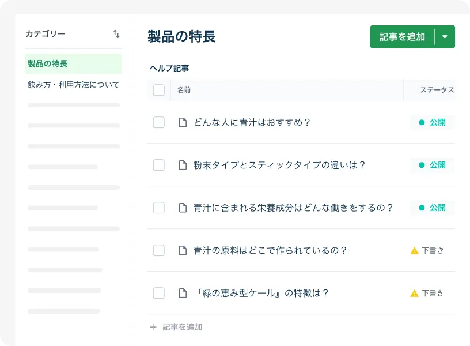This screenshot has width=470, height=346.
Task: Open dropdown arrow next to 記事を追加 button
Action: (x=445, y=37)
